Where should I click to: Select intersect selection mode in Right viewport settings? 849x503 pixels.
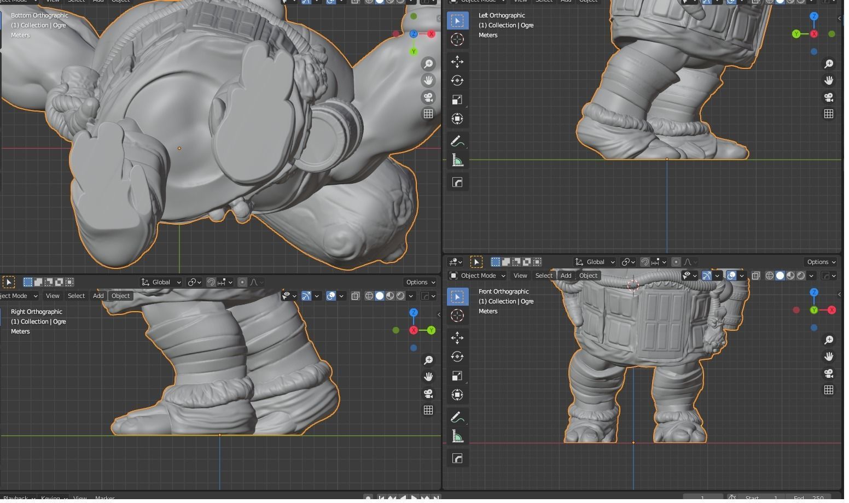[69, 283]
